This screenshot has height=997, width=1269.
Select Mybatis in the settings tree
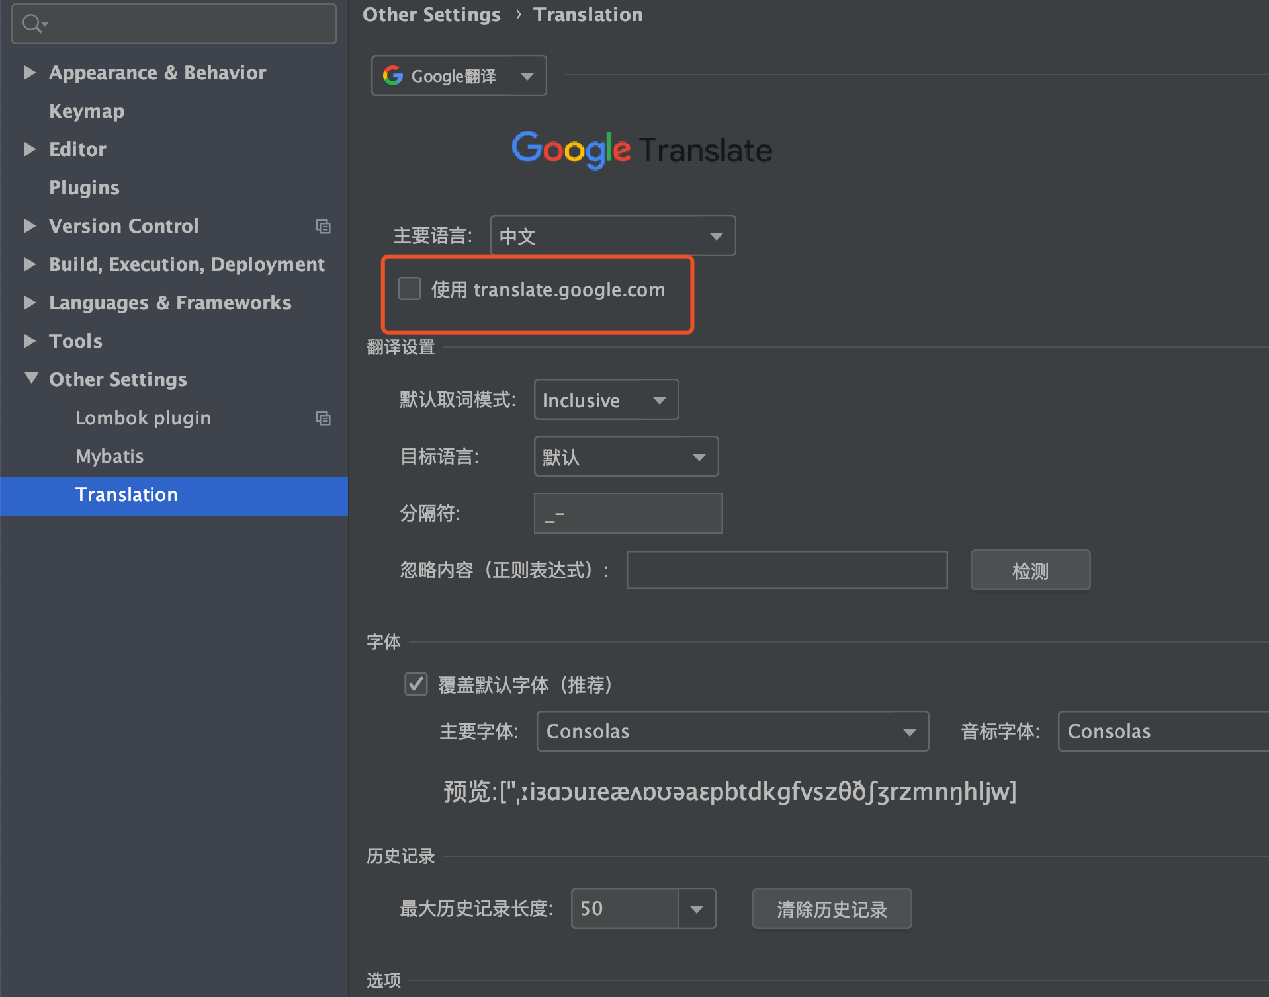pos(109,456)
